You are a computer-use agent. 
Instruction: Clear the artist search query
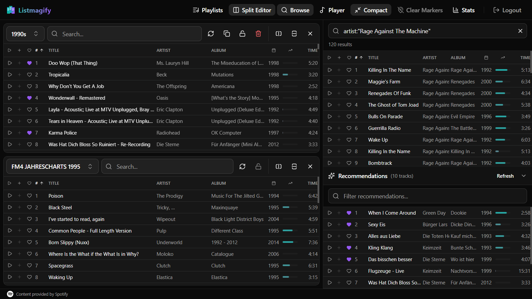(520, 31)
